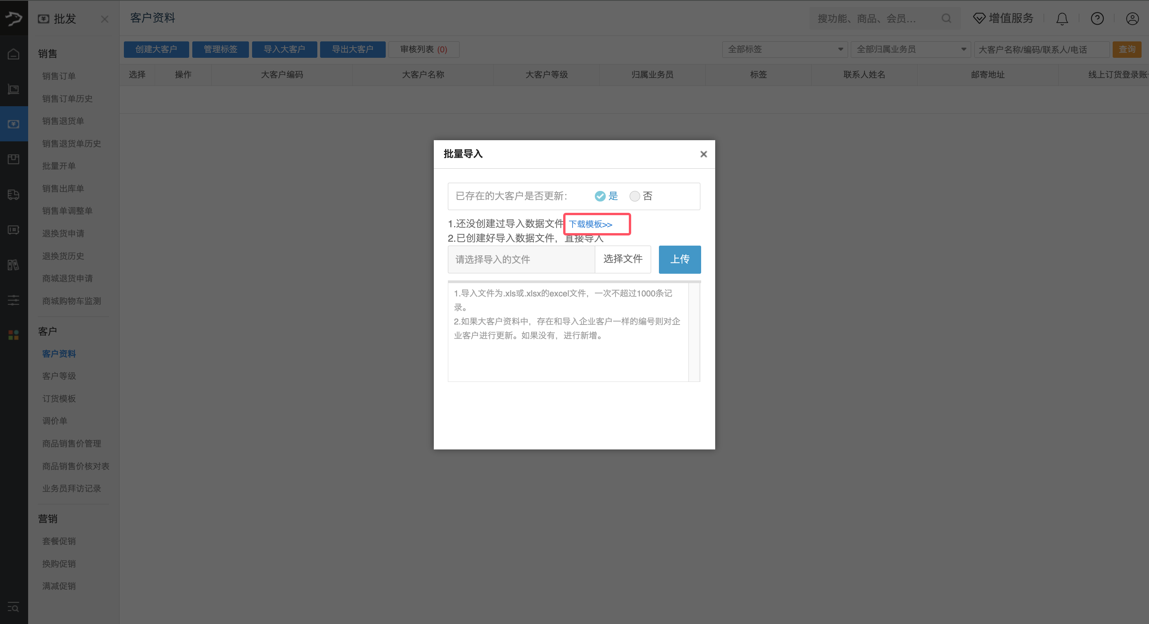
Task: Click the 下载模板>> link
Action: (x=591, y=224)
